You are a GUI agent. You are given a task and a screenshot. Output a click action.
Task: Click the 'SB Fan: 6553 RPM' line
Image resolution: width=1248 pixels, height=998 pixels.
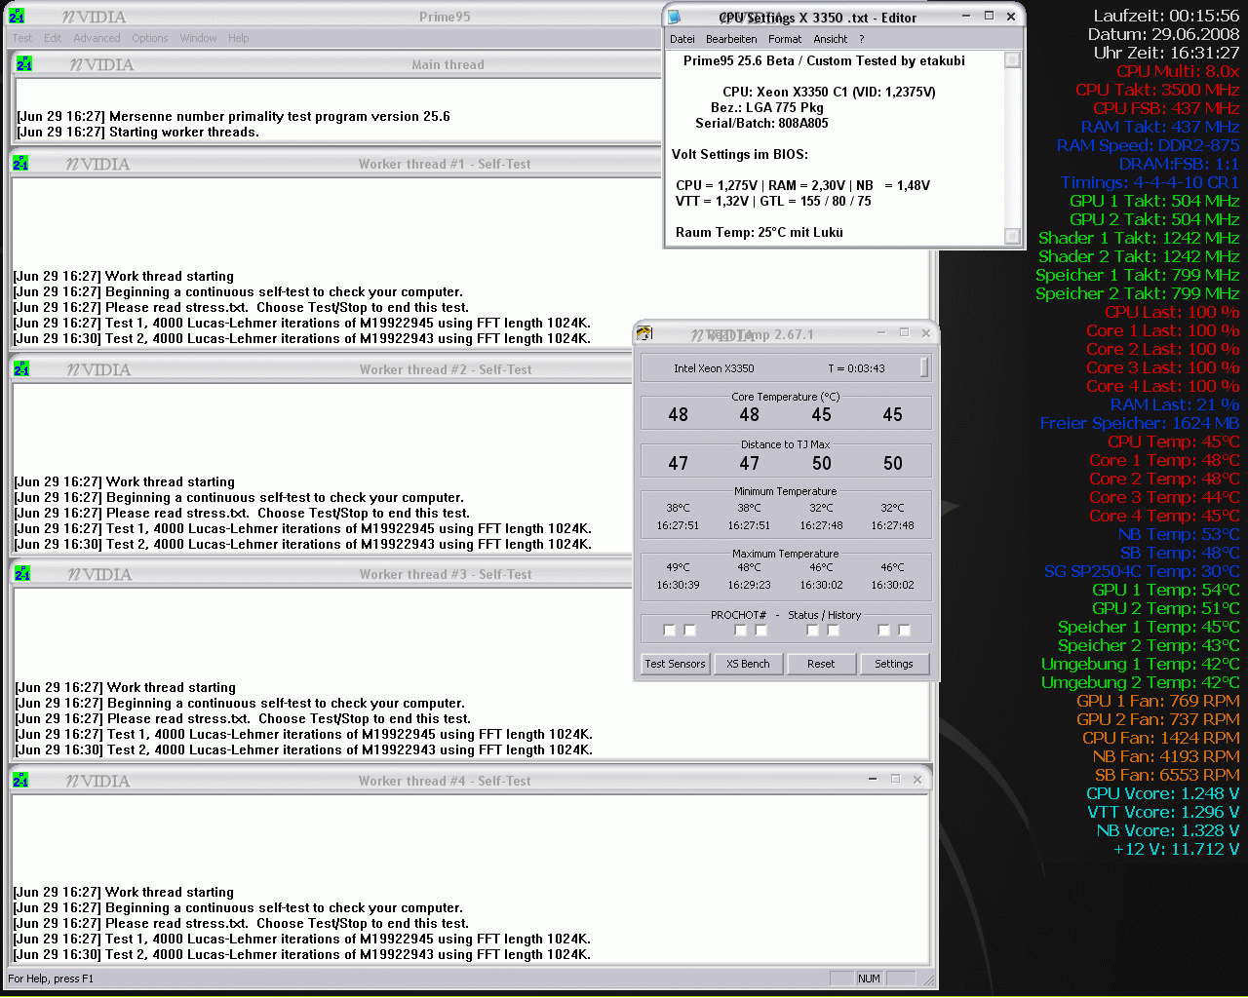1167,775
